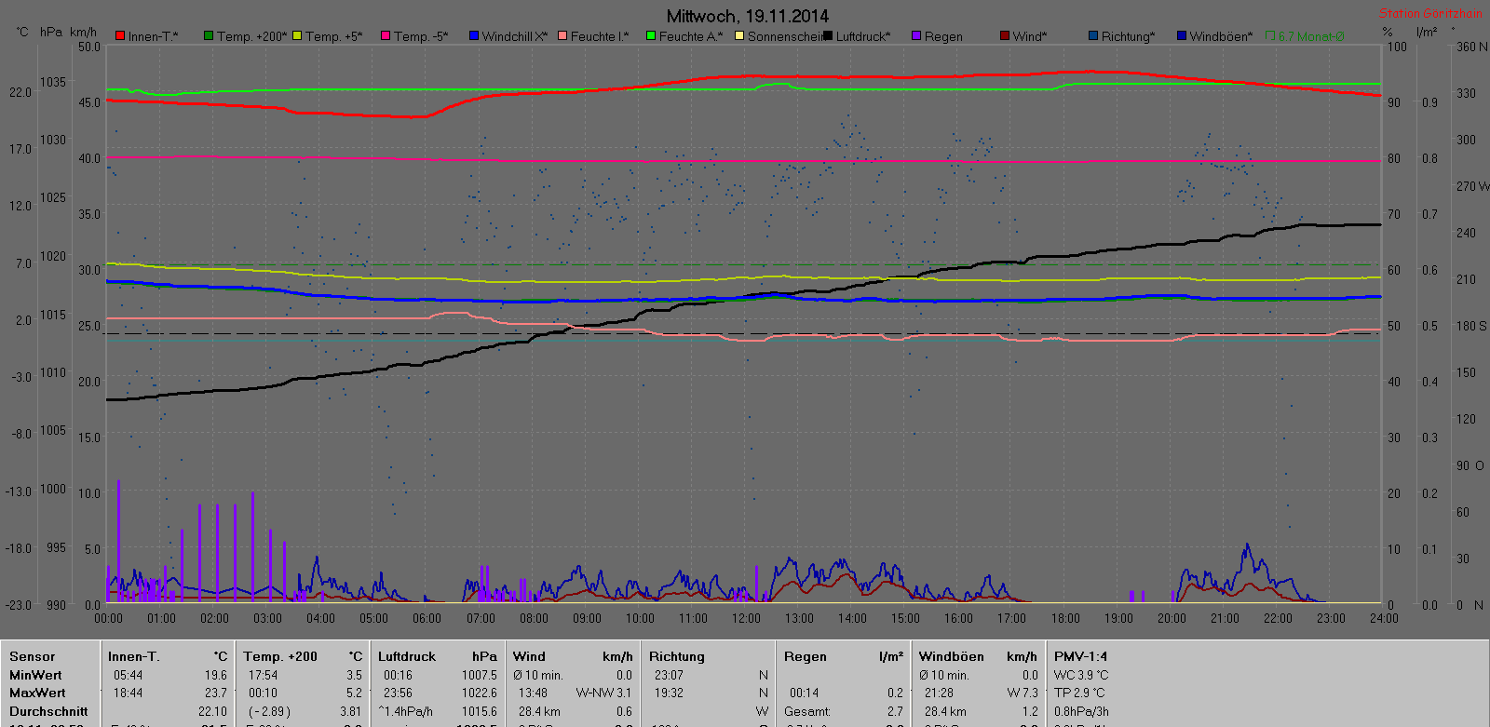Click the Gesamt: label in the Regen column
1490x727 pixels.
(807, 711)
